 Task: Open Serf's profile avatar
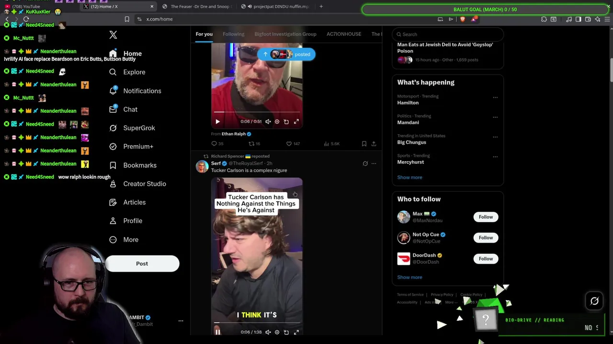202,167
